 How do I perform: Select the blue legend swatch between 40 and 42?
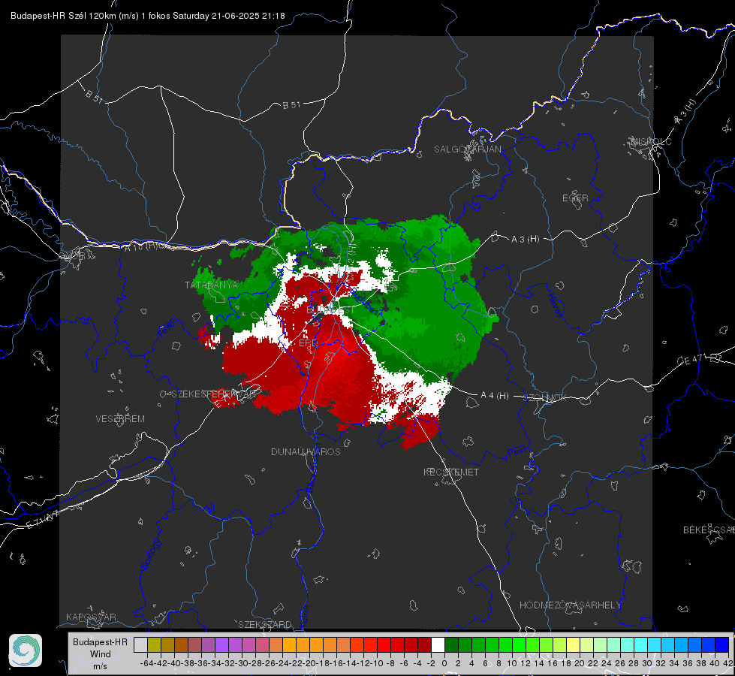[721, 644]
